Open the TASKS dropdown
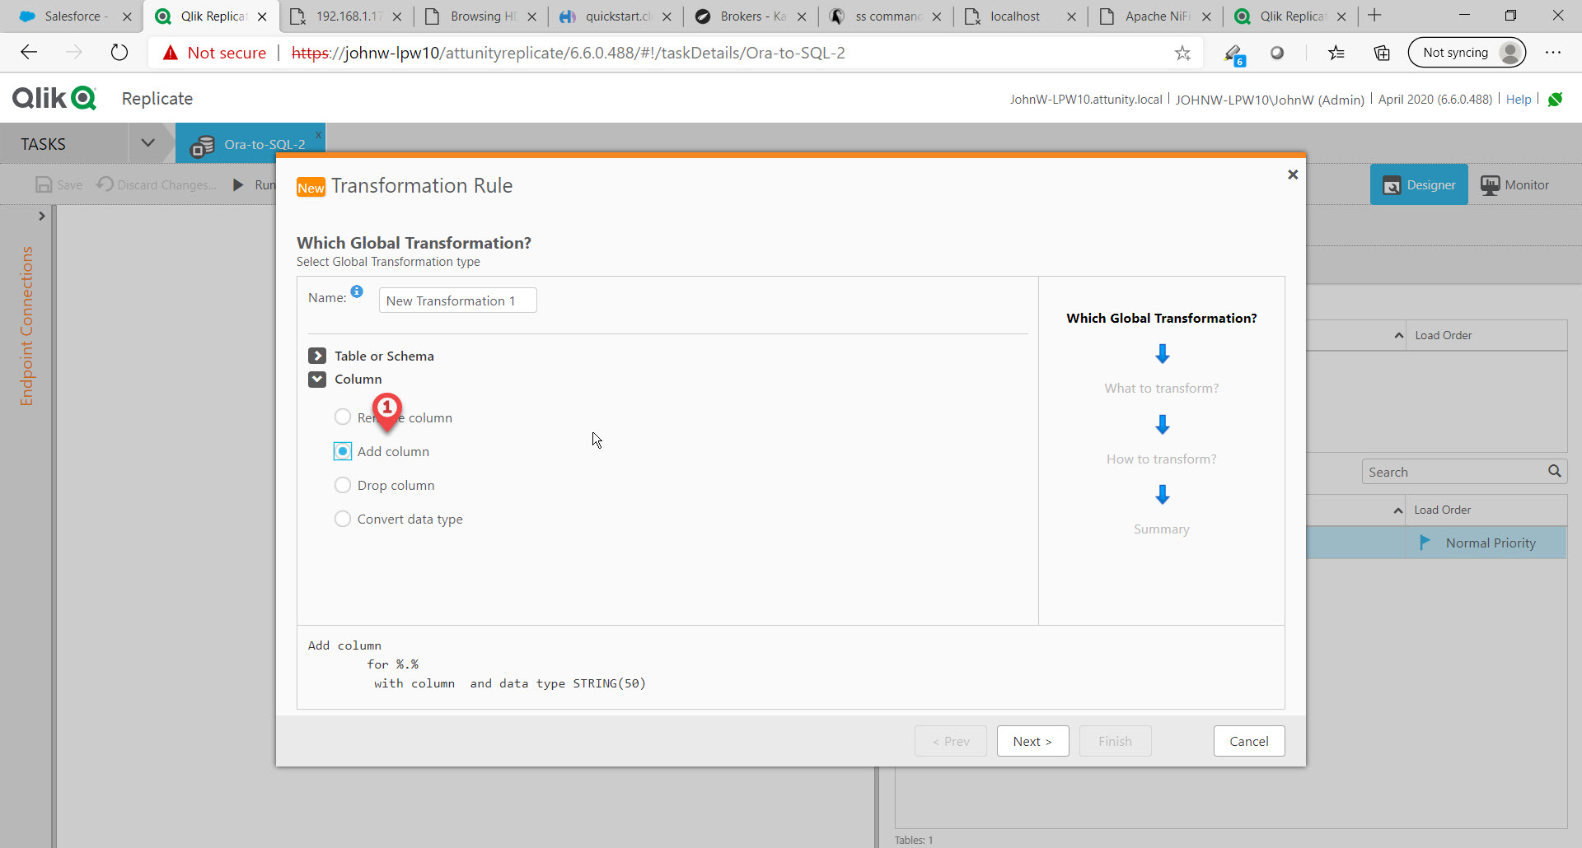Viewport: 1582px width, 848px height. pyautogui.click(x=149, y=143)
